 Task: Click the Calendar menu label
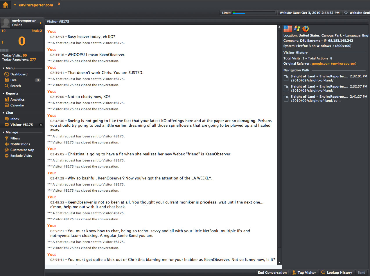click(17, 105)
